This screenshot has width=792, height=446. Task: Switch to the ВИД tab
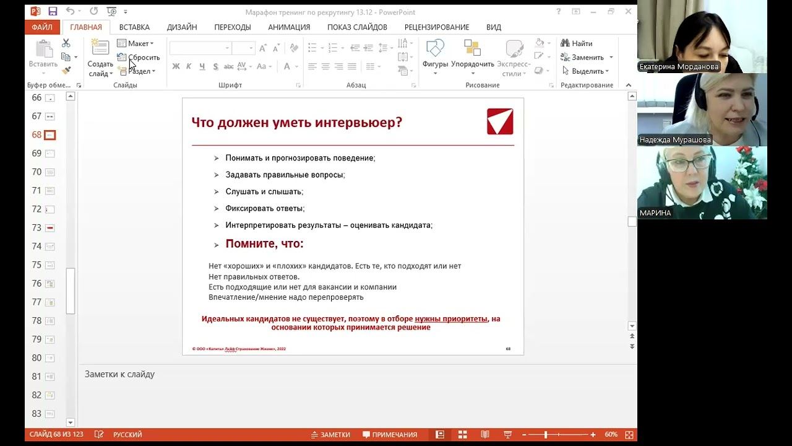tap(494, 27)
